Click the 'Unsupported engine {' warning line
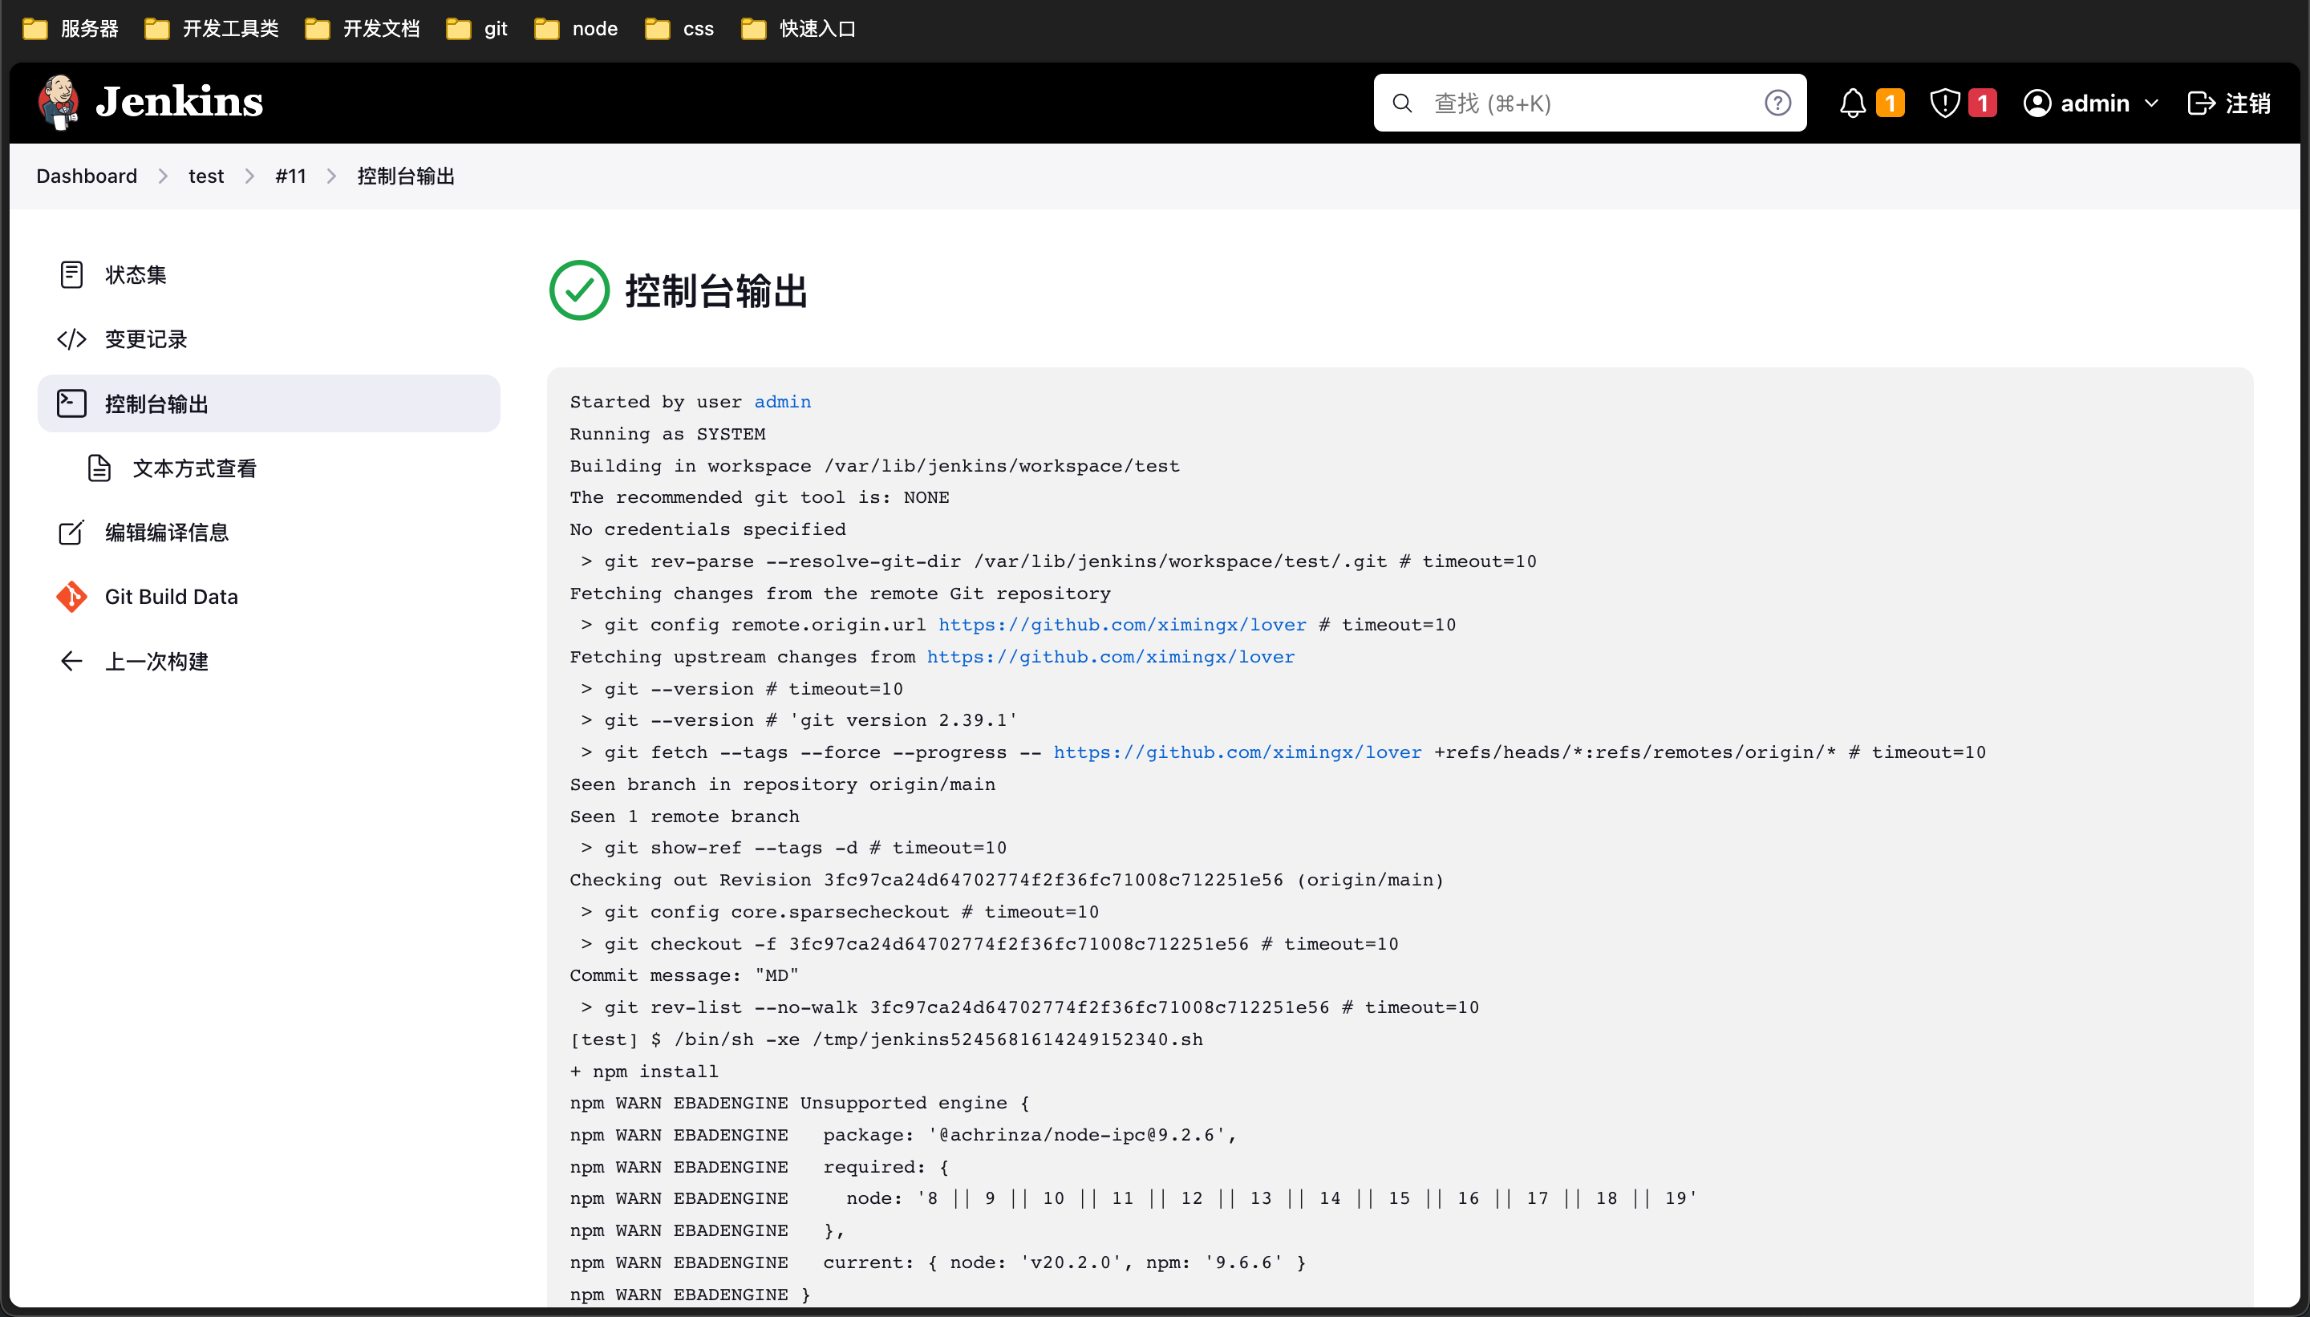 pyautogui.click(x=800, y=1104)
